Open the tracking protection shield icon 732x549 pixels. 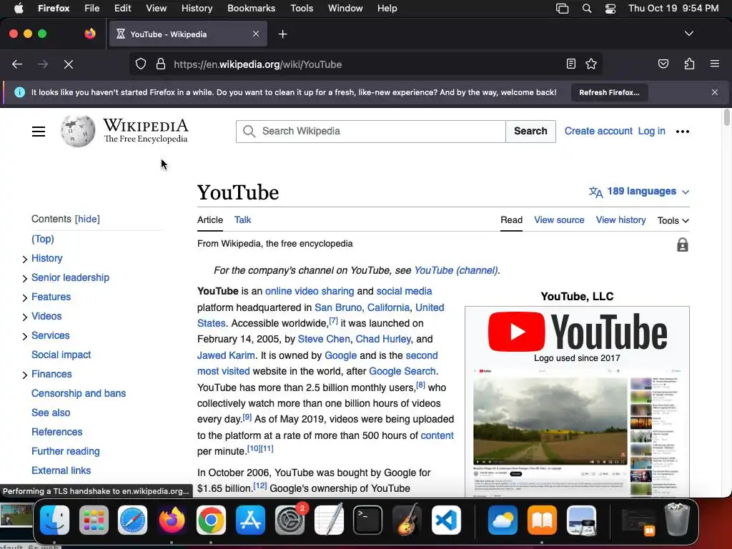click(141, 64)
